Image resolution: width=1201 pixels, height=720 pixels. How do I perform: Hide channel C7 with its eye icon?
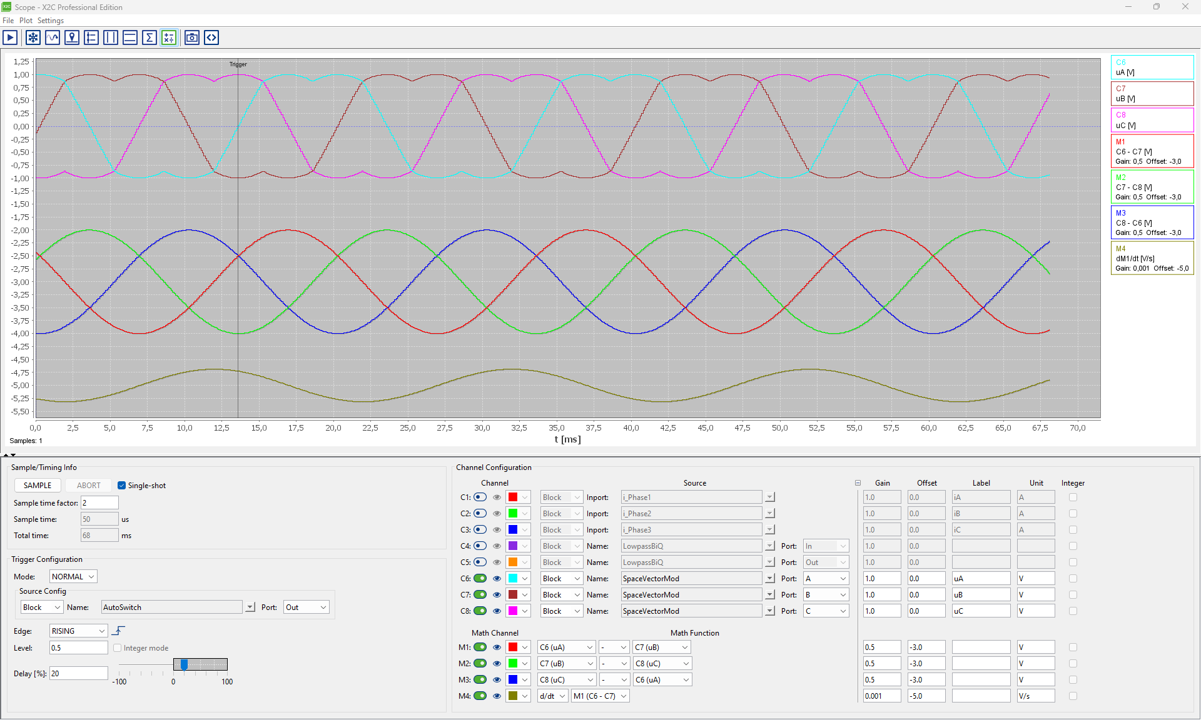point(497,595)
